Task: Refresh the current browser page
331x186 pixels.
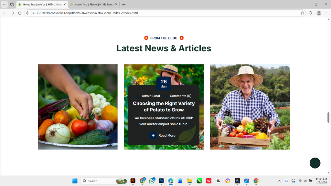Action: pos(20,13)
